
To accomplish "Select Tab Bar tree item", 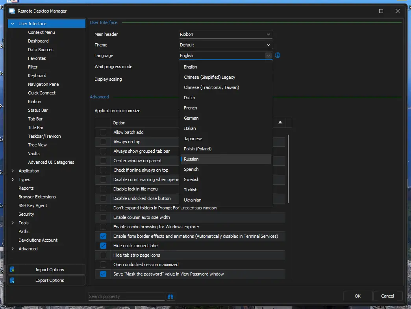I will coord(35,119).
